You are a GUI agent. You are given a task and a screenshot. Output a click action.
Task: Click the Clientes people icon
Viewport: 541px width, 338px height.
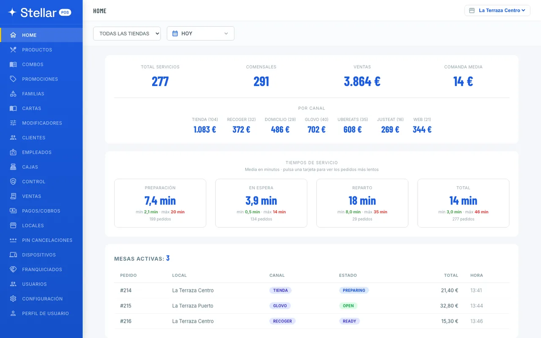(13, 138)
